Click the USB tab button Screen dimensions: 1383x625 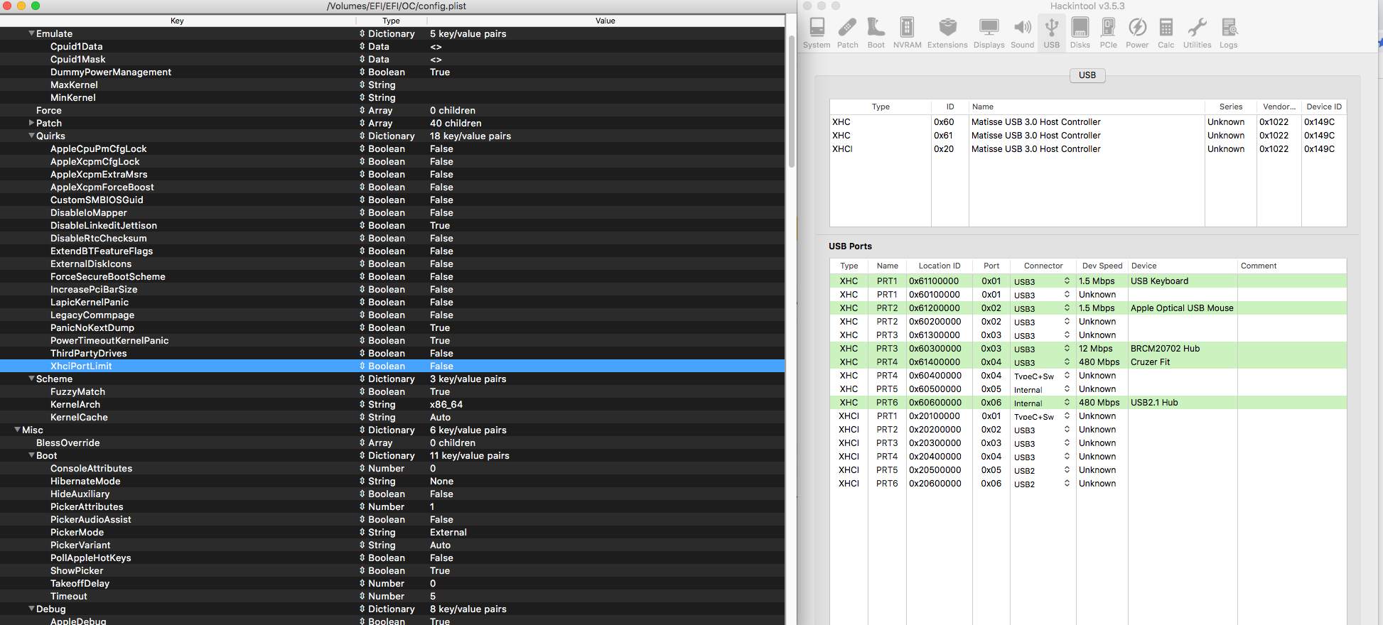click(x=1087, y=75)
